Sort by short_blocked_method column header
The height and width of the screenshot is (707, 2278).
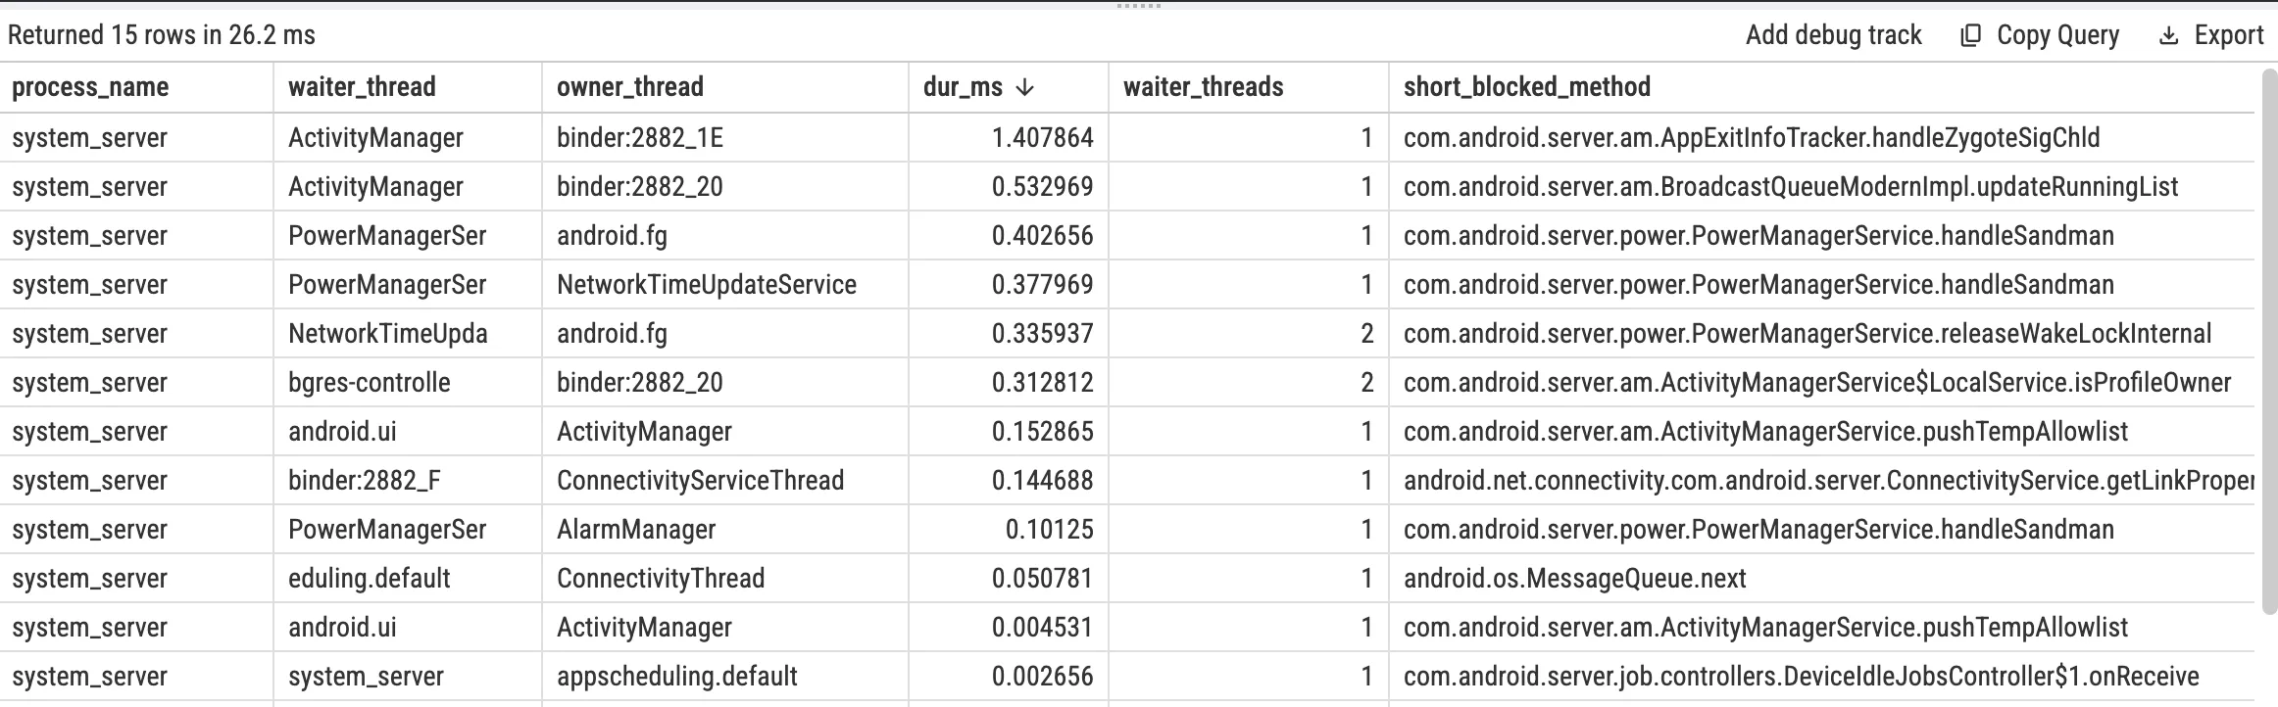point(1526,87)
